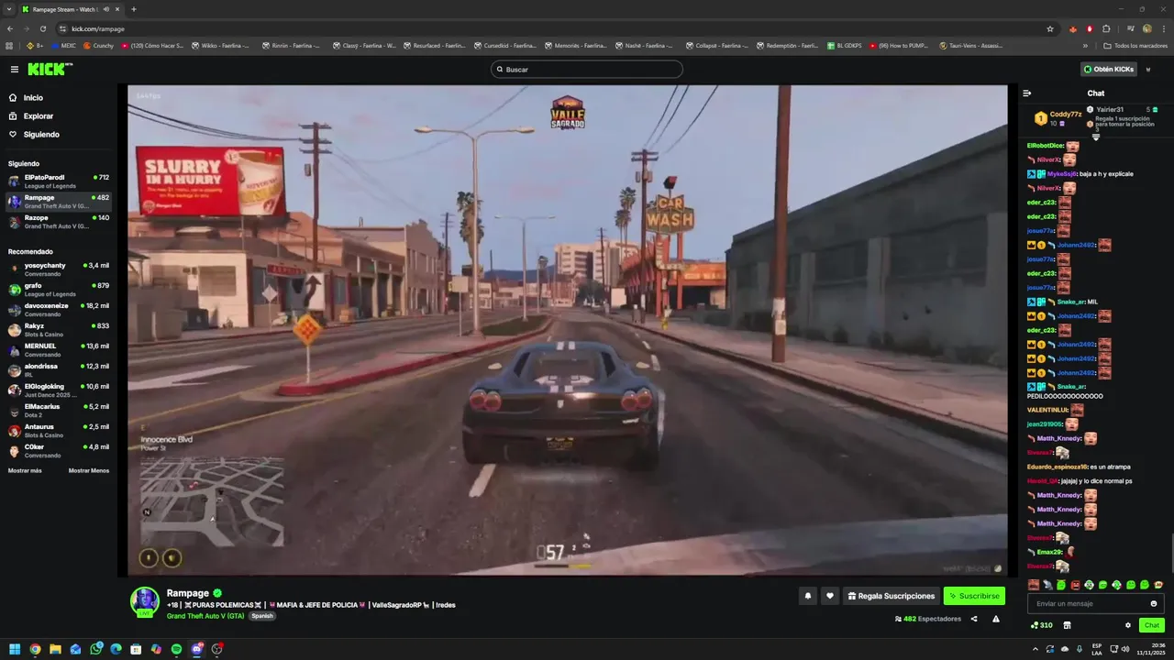This screenshot has height=660, width=1174.
Task: Open C0ker recommended channel
Action: pyautogui.click(x=59, y=450)
